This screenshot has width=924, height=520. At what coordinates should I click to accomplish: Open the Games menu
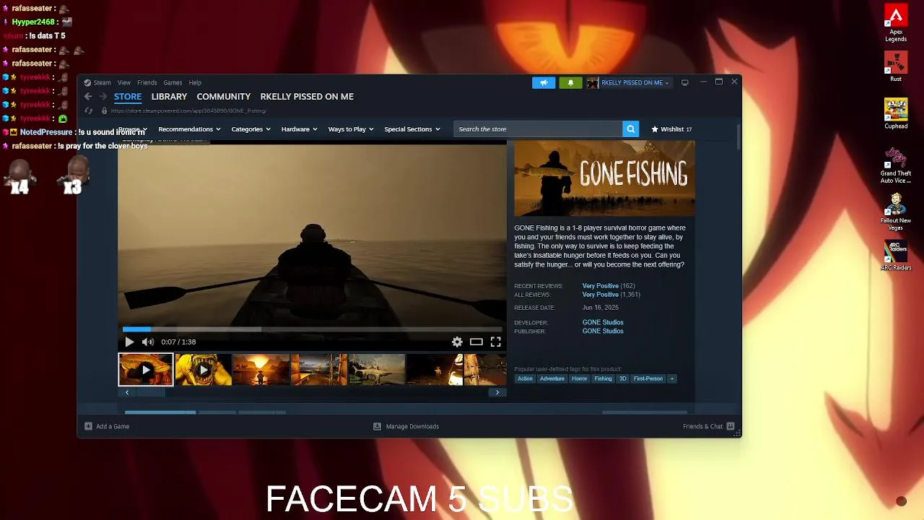[173, 82]
